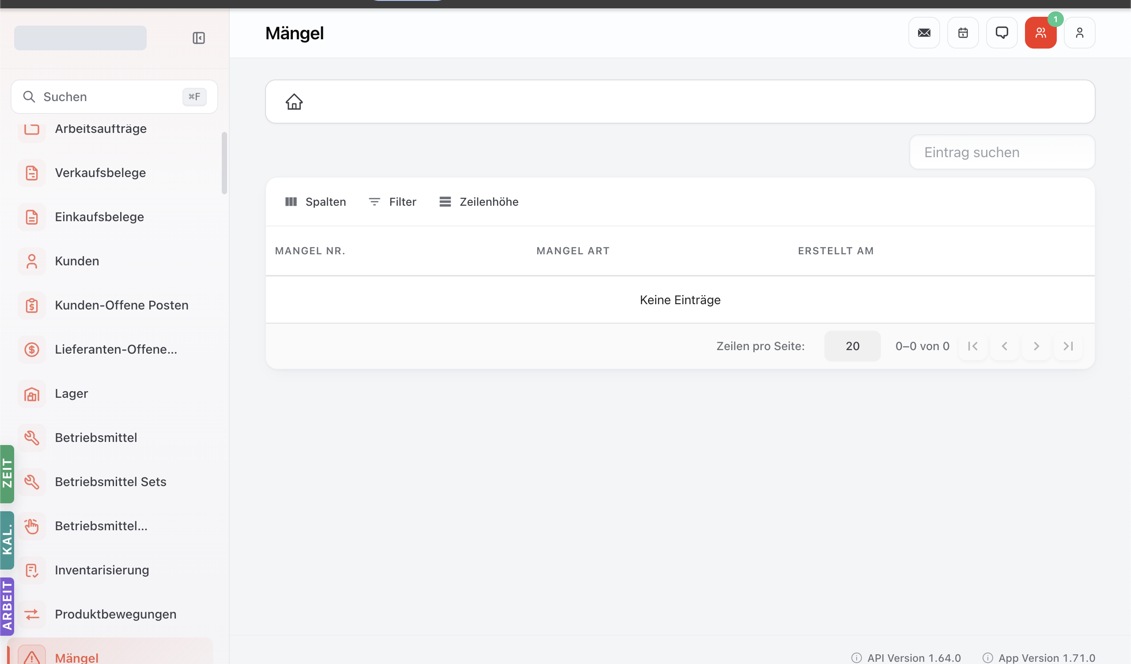
Task: Click the API Version info icon
Action: 856,658
